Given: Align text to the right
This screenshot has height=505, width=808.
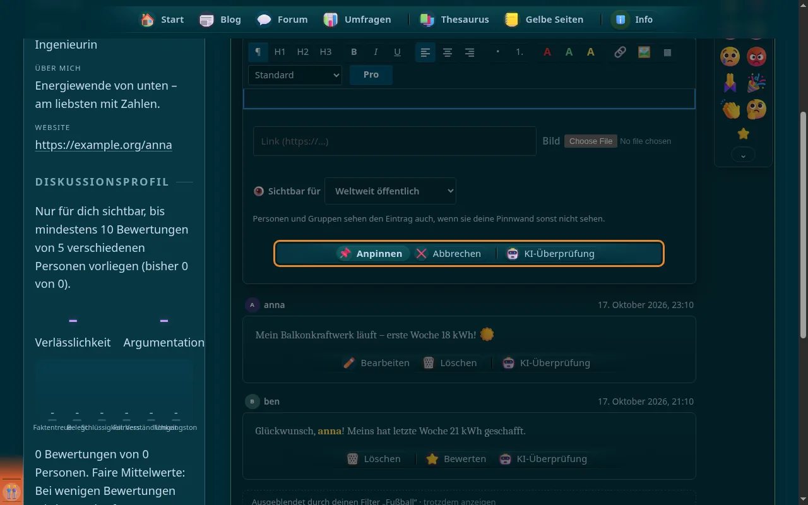Looking at the screenshot, I should point(470,52).
